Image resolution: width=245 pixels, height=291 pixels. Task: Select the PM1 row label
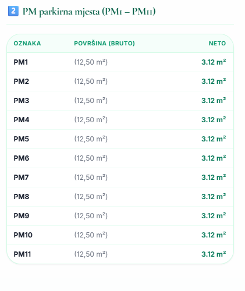(21, 62)
